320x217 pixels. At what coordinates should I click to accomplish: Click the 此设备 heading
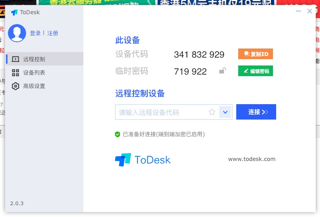(x=127, y=40)
